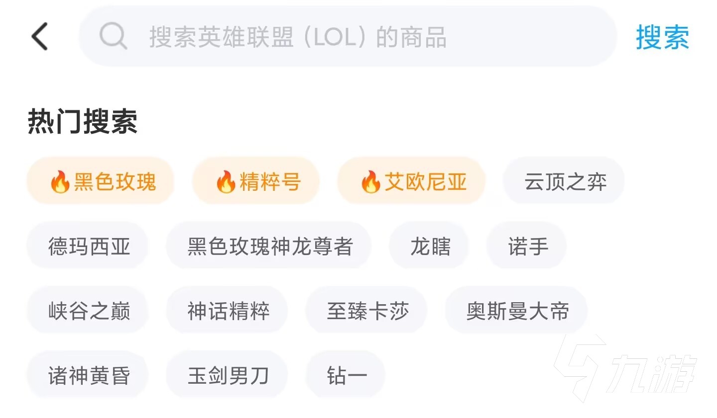Tap the 德玛西亚 search tag
The image size is (717, 418).
[88, 246]
